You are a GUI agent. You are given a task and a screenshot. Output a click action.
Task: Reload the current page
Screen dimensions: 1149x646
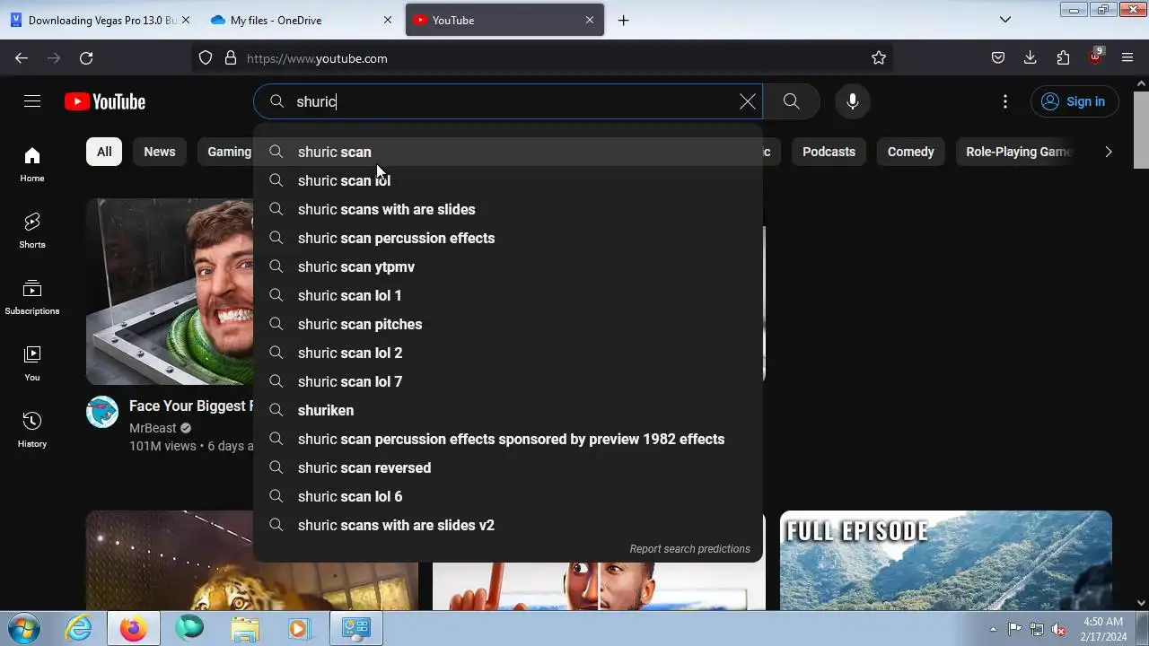[86, 57]
